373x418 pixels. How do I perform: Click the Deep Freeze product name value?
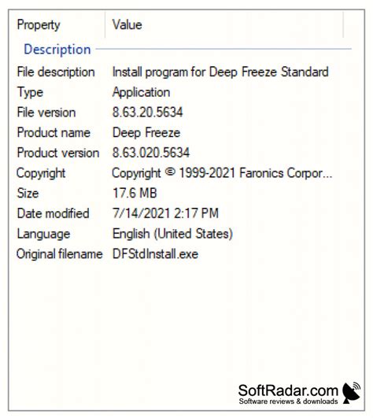click(146, 133)
